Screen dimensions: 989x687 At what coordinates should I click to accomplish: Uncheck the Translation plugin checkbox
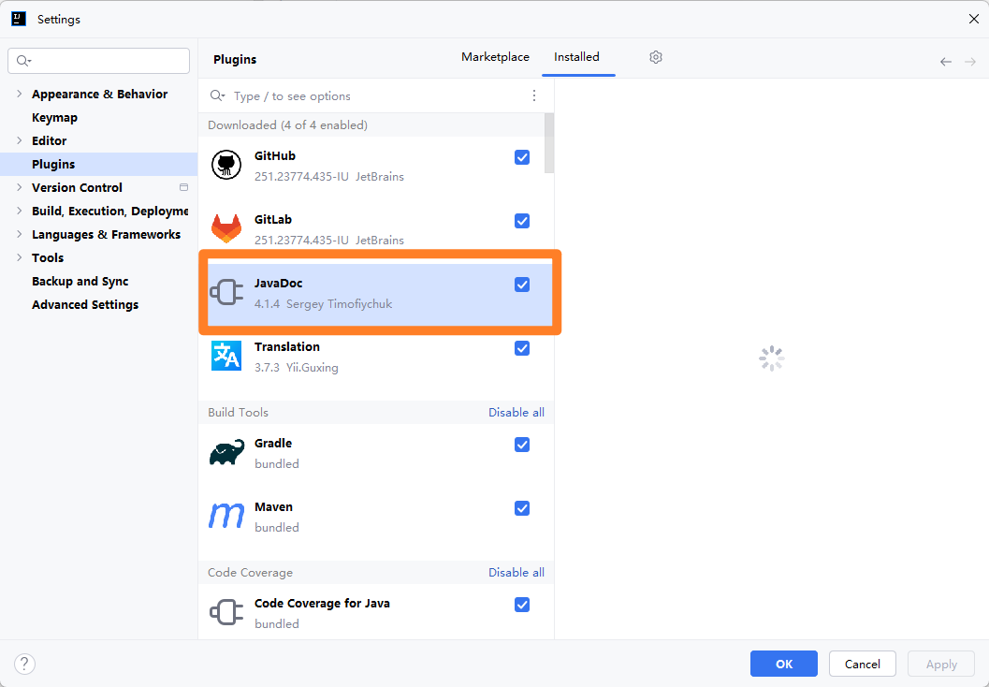tap(521, 348)
